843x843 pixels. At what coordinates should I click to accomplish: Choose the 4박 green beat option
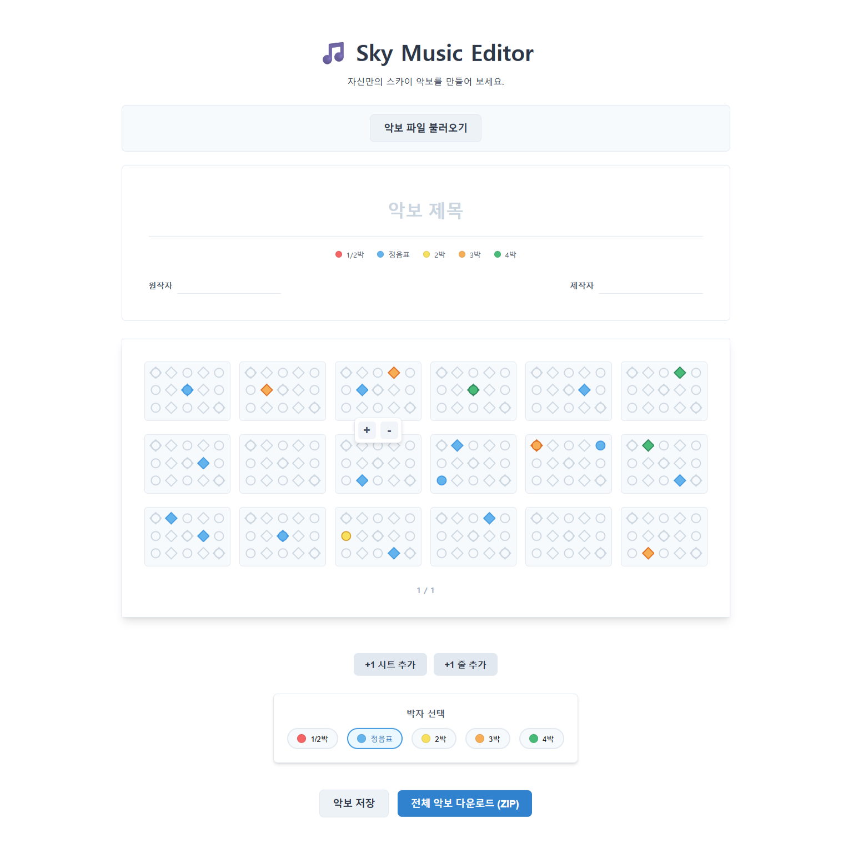point(541,739)
